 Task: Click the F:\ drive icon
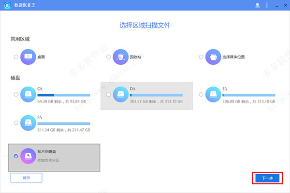28,123
